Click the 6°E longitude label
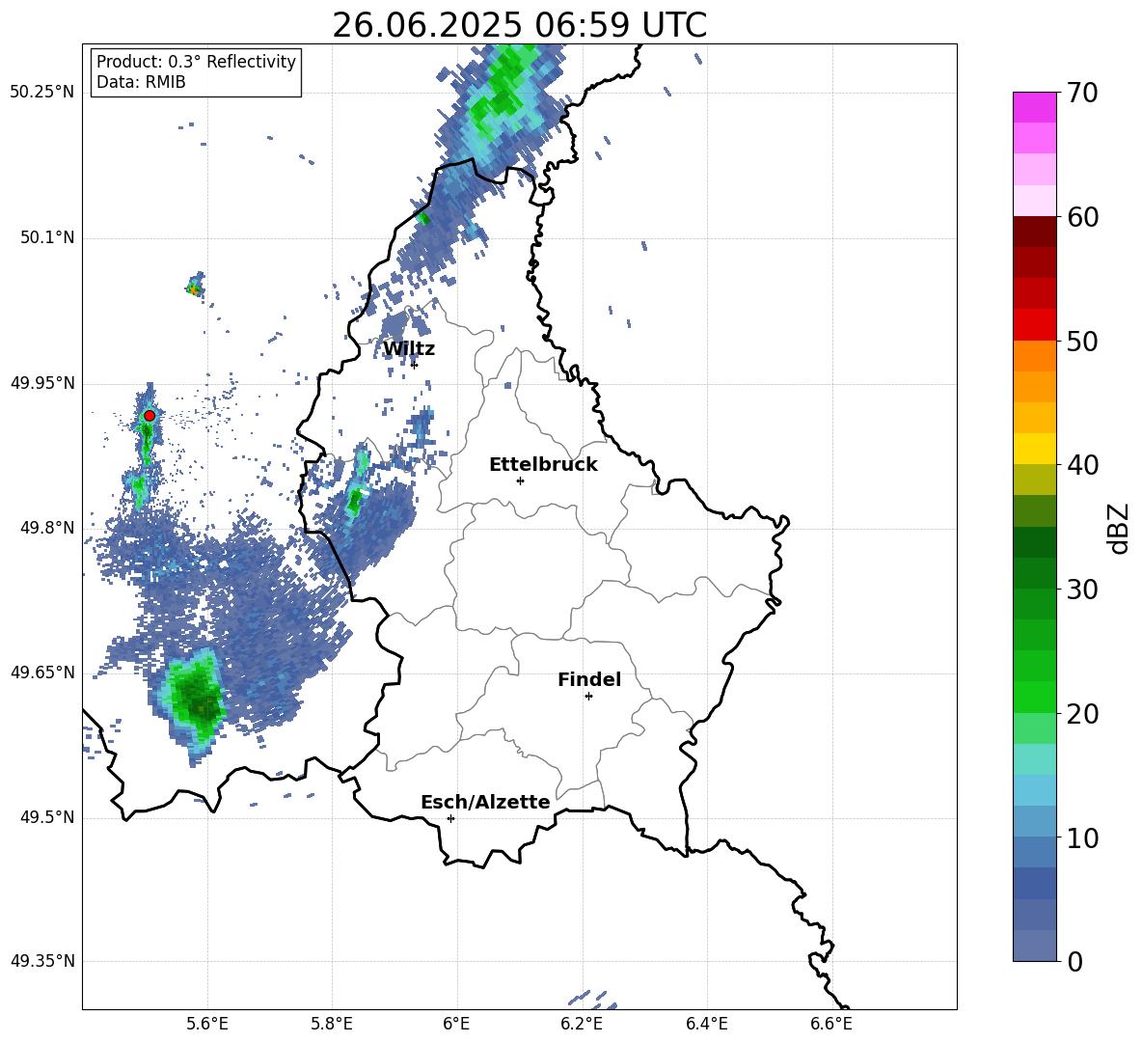The width and height of the screenshot is (1142, 1043). (x=456, y=1024)
